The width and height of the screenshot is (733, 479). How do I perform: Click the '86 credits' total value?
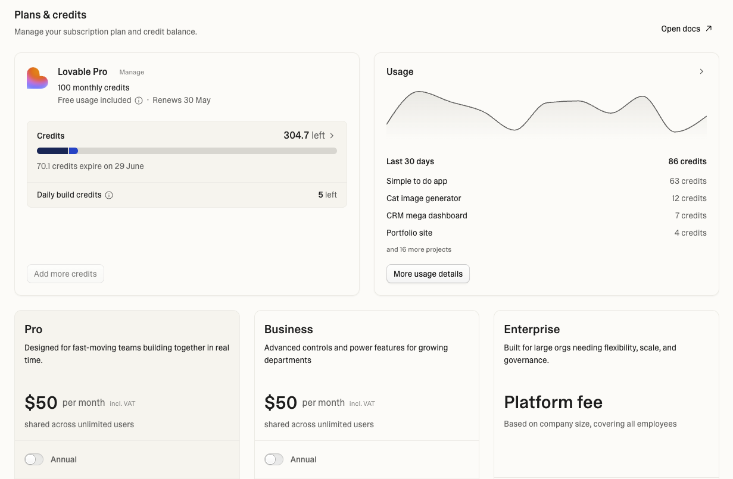tap(687, 161)
